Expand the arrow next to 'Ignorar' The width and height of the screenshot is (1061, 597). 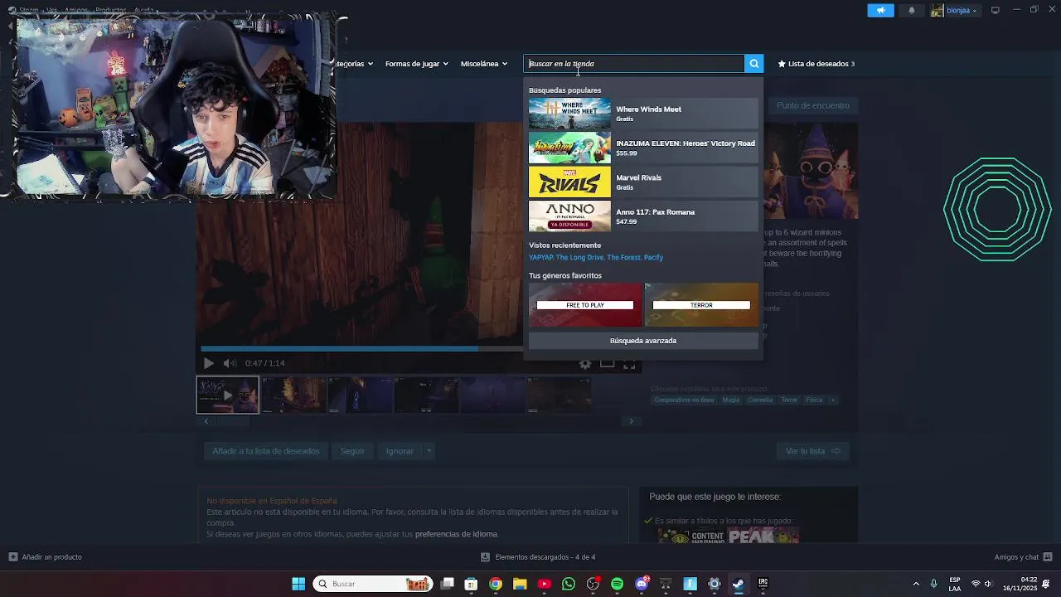click(429, 451)
